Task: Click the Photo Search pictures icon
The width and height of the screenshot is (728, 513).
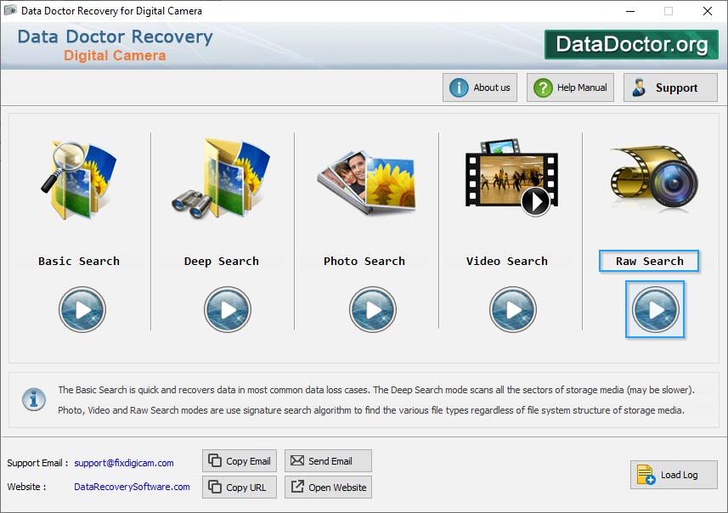Action: 367,182
